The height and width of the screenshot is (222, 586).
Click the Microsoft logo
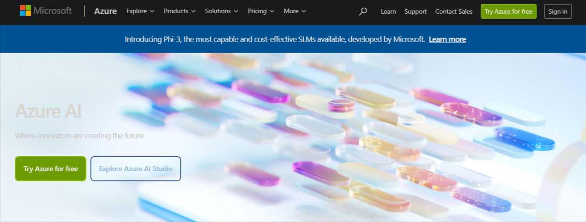46,11
